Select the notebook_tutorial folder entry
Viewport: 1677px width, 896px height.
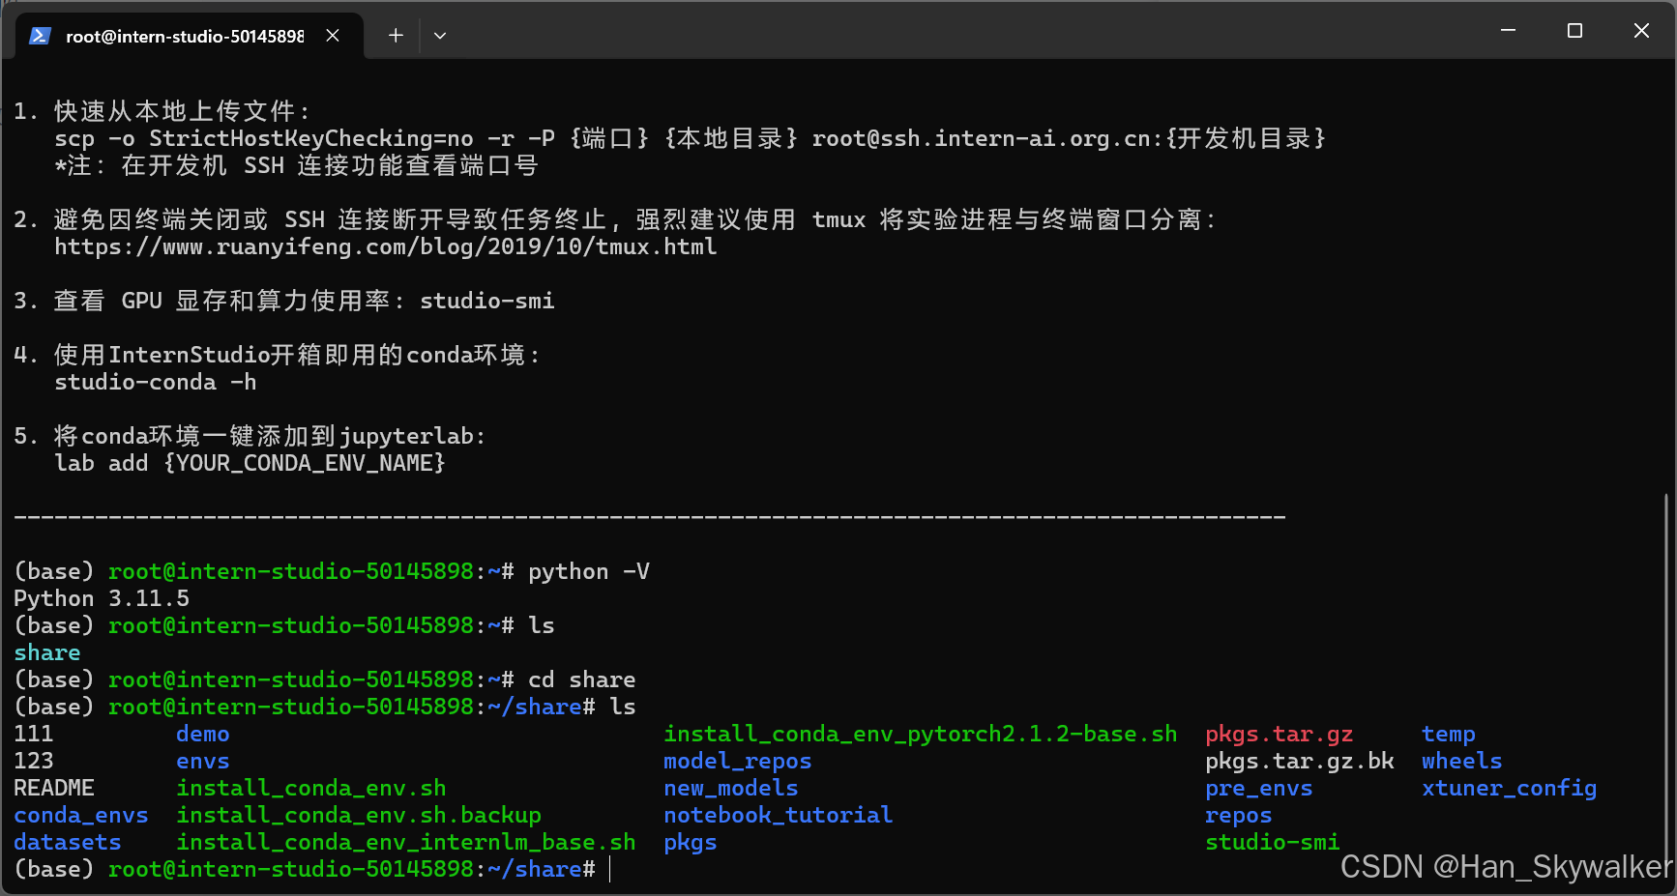[778, 815]
